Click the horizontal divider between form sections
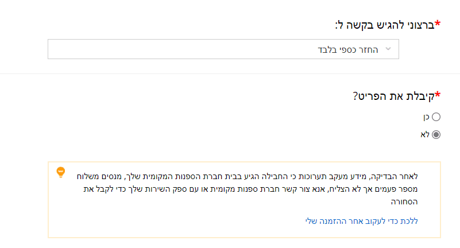460x248 pixels. click(230, 73)
